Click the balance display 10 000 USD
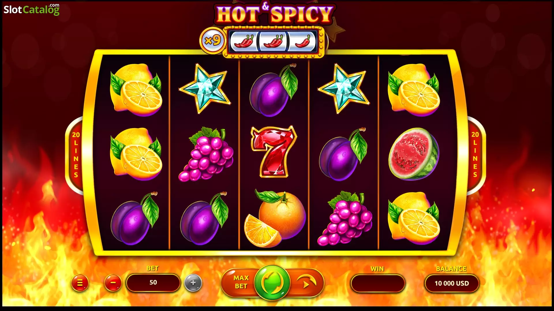Viewport: 554px width, 311px height. point(452,283)
